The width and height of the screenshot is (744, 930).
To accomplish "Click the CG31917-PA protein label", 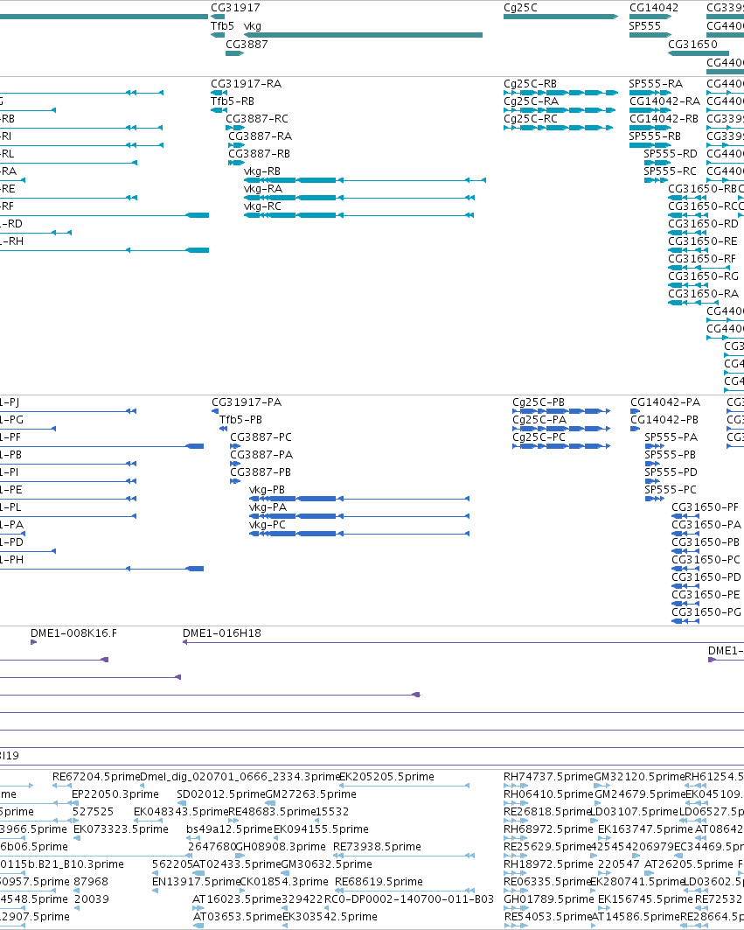I will pos(247,402).
